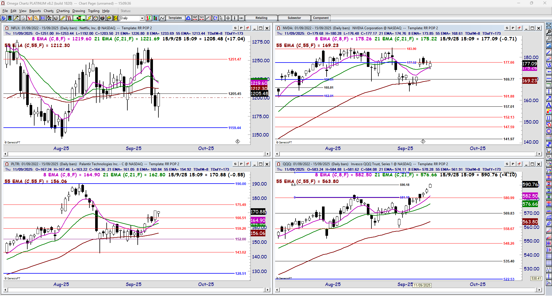Click the printer icon in the toolbar
The image size is (552, 296).
(23, 18)
